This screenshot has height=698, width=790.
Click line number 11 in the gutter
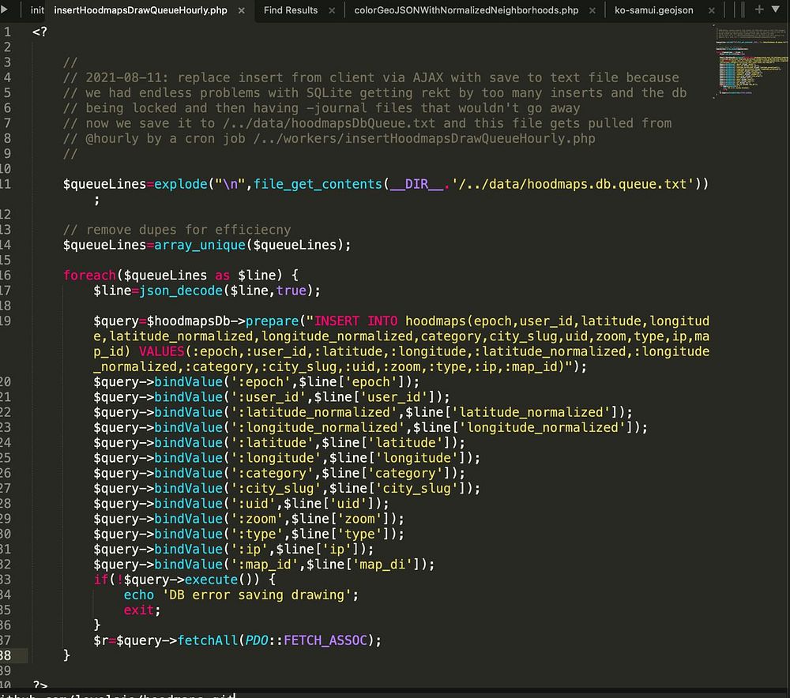pyautogui.click(x=6, y=184)
